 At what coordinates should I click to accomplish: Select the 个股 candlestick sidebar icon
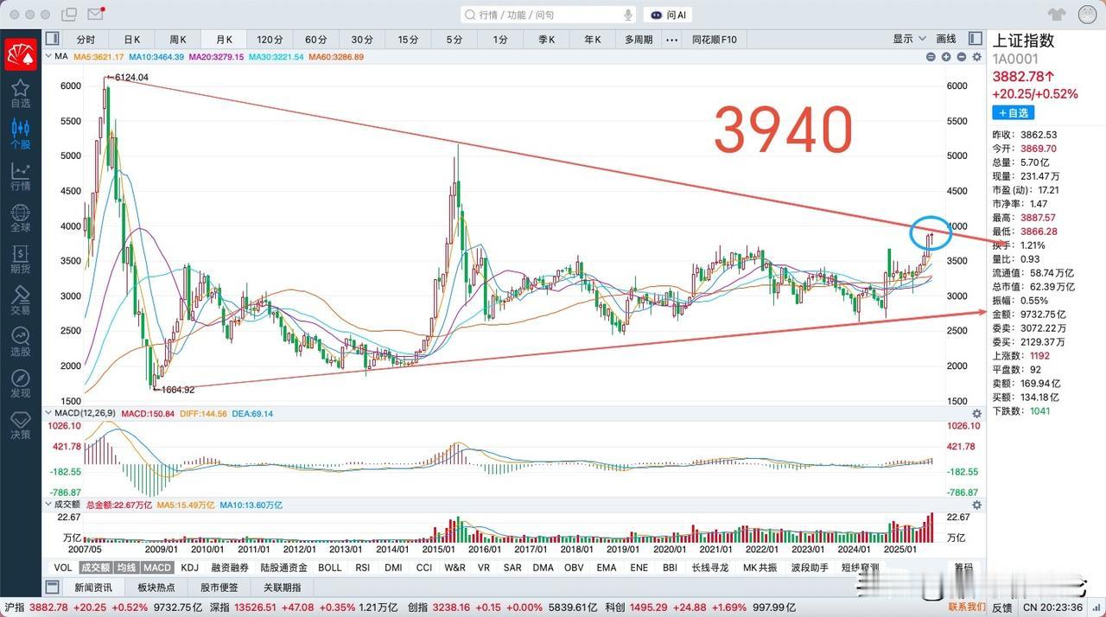click(20, 135)
